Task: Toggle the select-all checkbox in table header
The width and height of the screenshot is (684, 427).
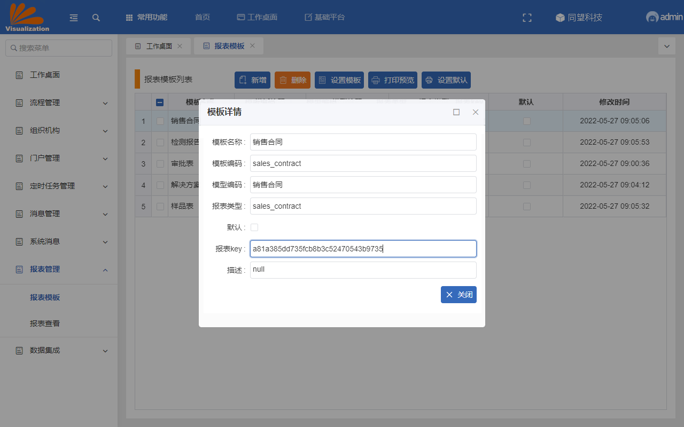Action: click(x=160, y=102)
